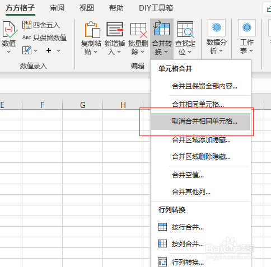Select column F header
271x267 pixels.
[43, 105]
